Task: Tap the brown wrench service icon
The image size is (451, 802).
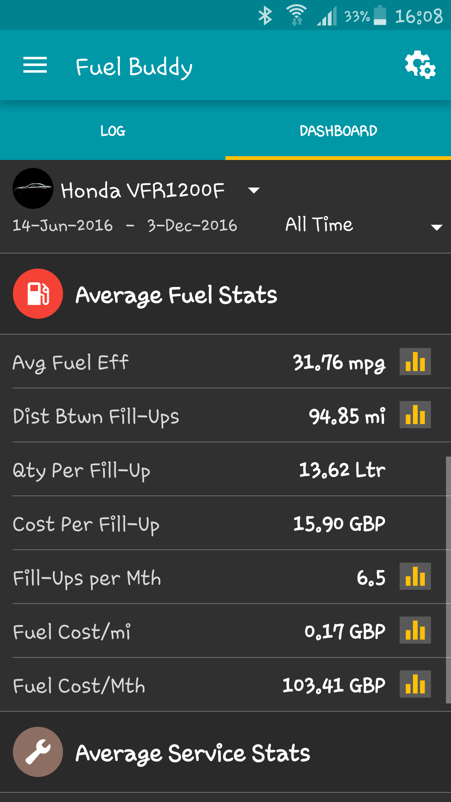Action: [38, 752]
